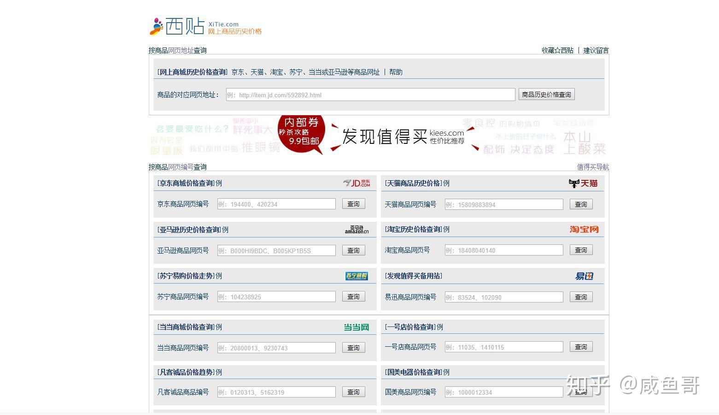Open the 亚马逊历史价格查询 heading link
The image size is (719, 415).
coord(189,230)
